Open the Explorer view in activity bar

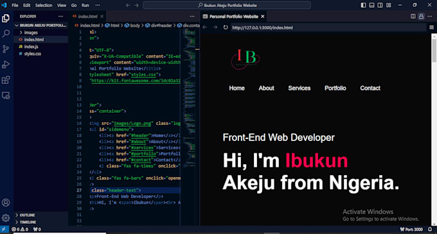click(x=6, y=19)
